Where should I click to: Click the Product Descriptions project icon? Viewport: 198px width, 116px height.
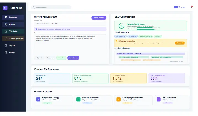tap(78, 99)
